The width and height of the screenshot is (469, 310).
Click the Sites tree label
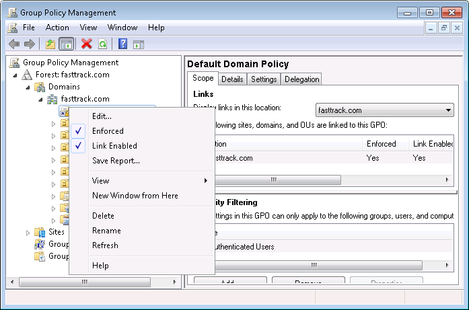[57, 232]
